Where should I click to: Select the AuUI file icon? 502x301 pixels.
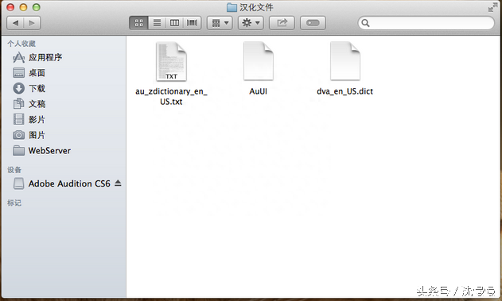(x=259, y=61)
